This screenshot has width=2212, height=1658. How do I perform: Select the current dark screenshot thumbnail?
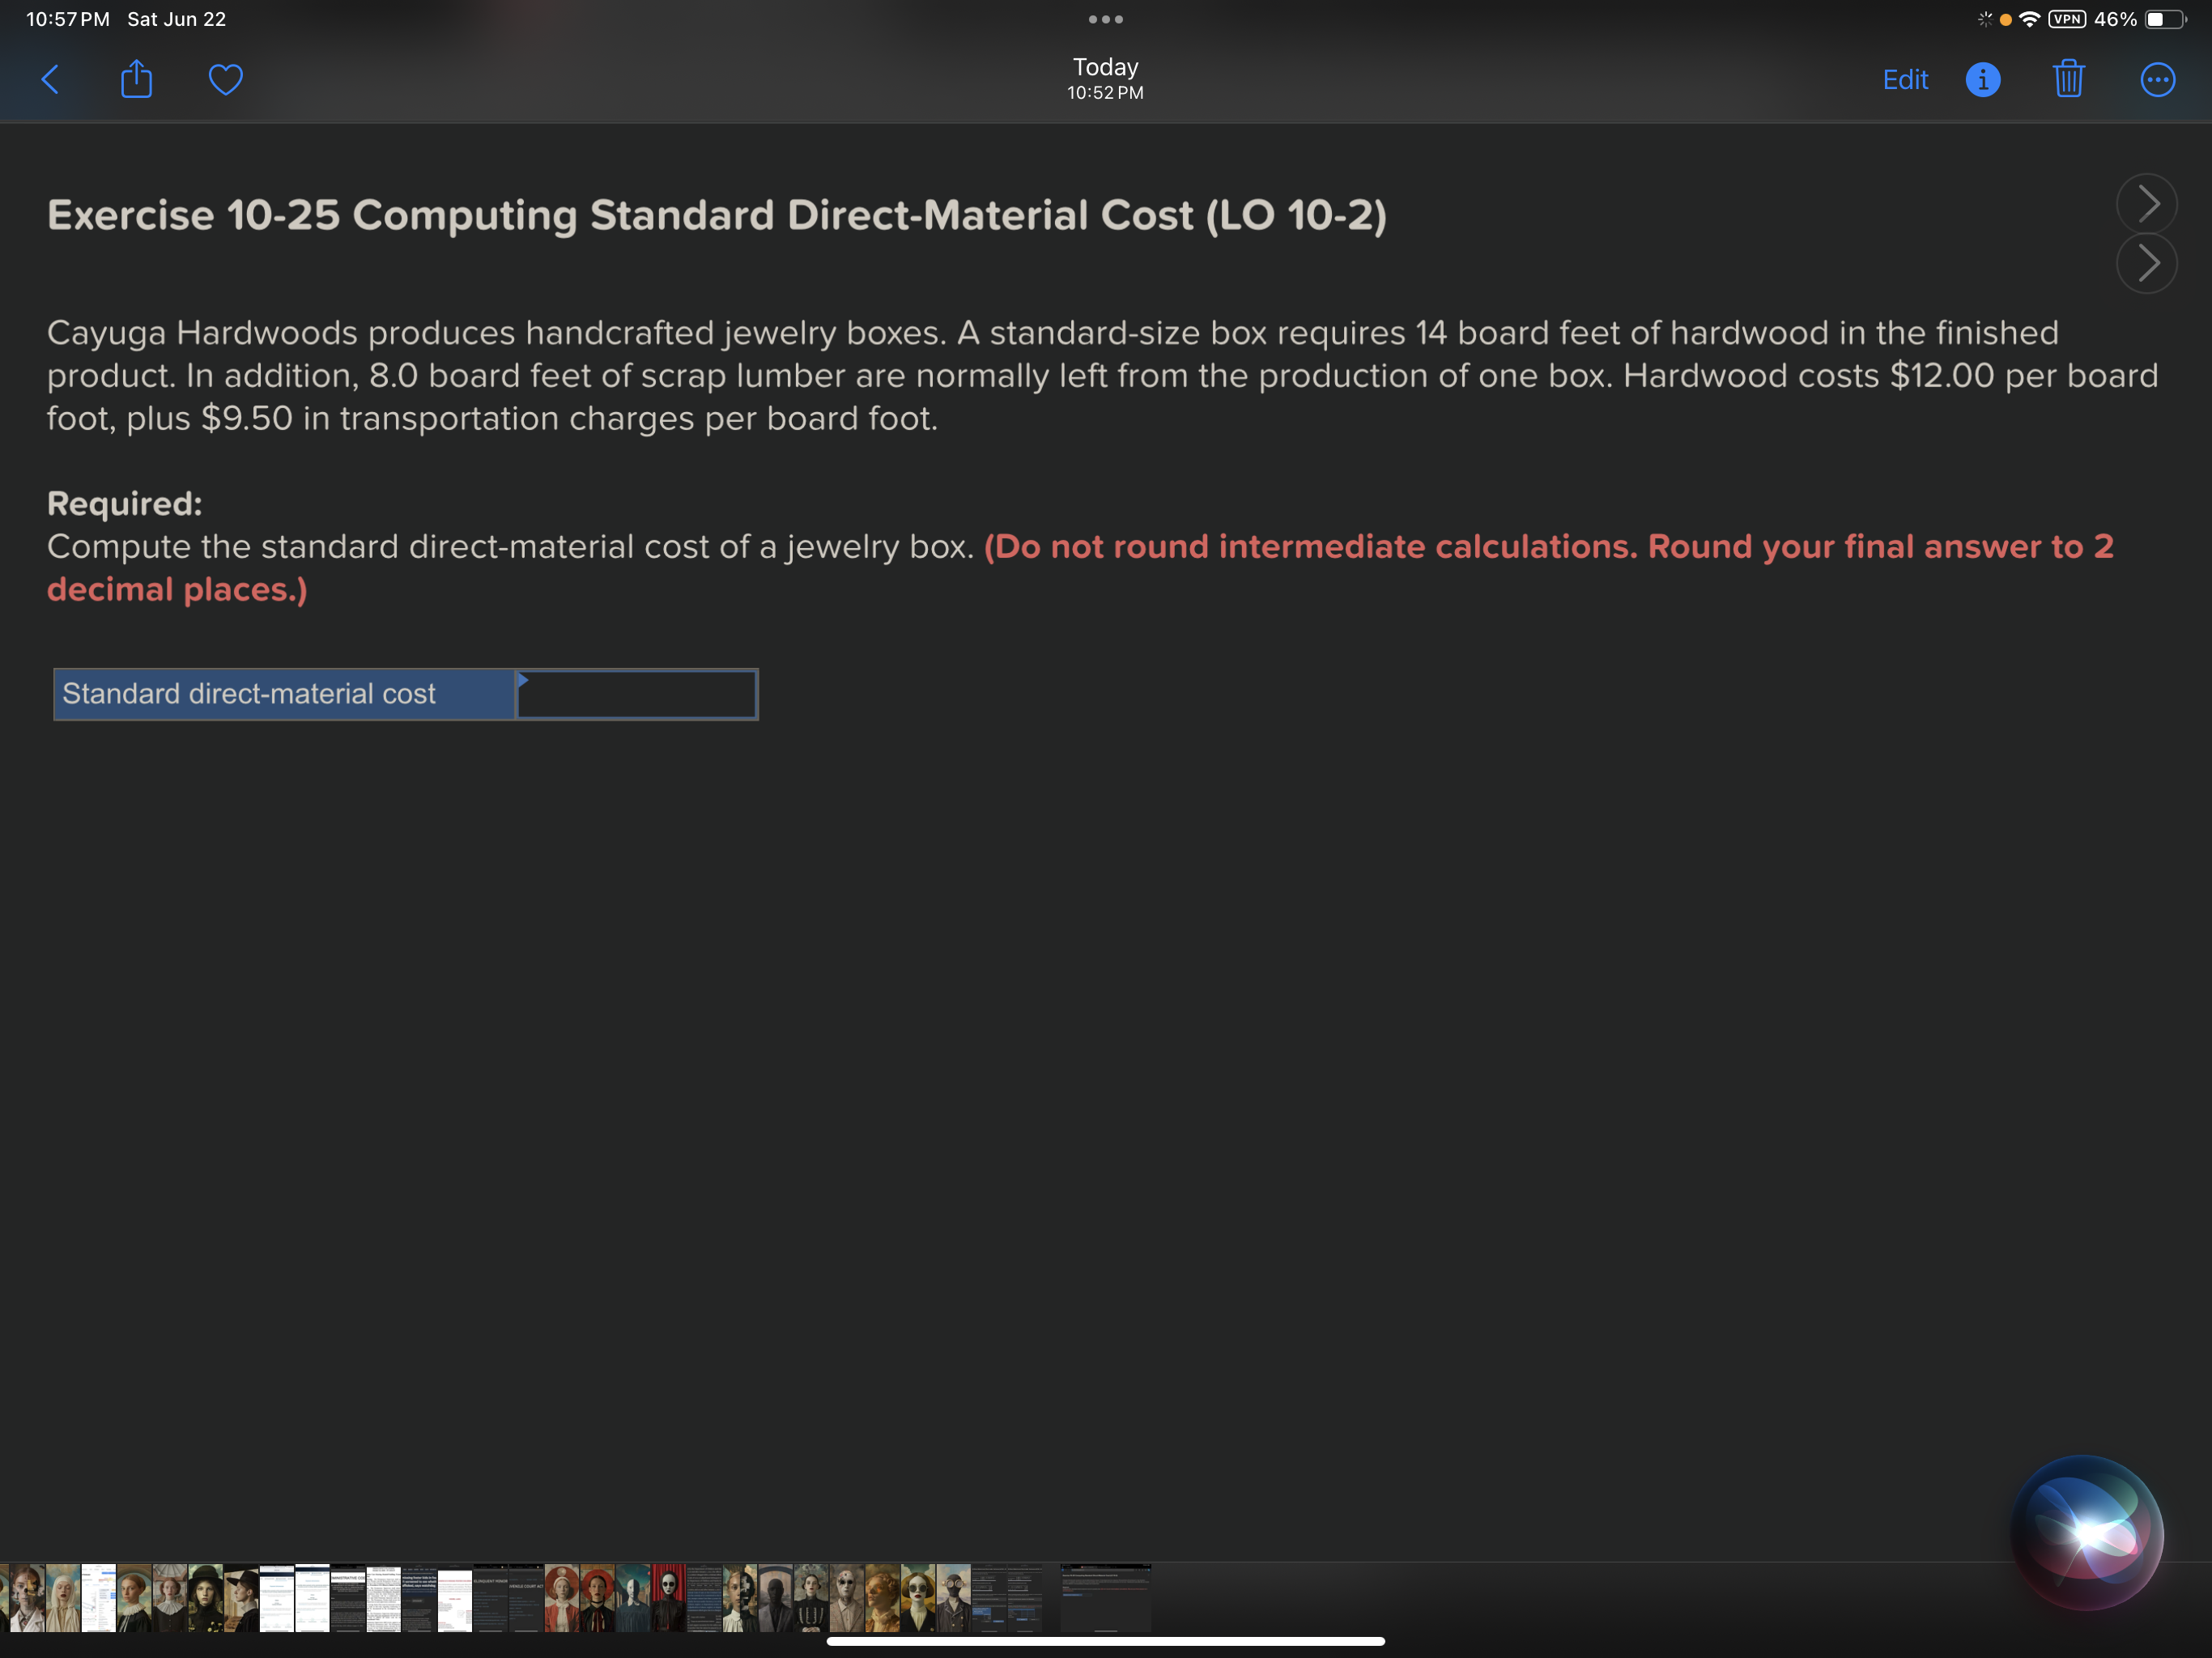tap(1105, 1597)
